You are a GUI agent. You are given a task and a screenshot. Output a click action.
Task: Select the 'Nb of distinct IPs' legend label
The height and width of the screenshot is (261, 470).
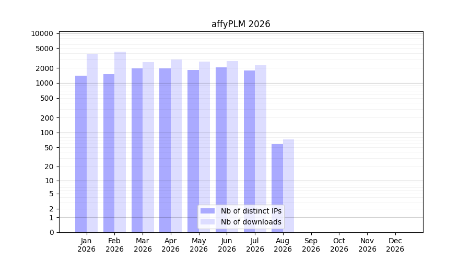pos(251,211)
